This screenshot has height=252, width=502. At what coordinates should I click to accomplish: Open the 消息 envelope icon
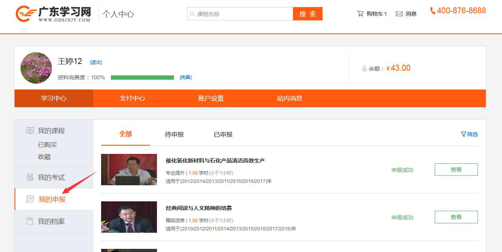399,14
